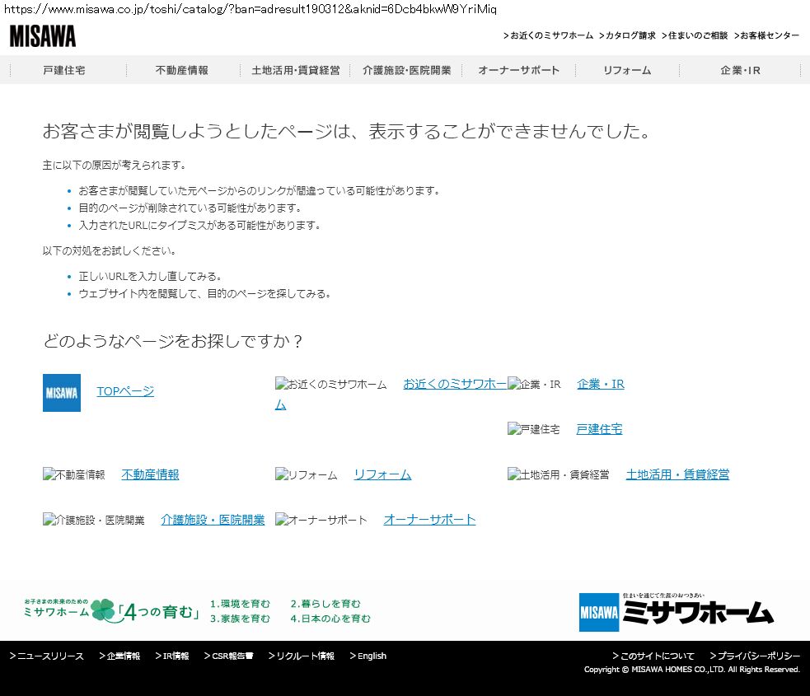
Task: Switch to the English site in the footer
Action: (x=369, y=656)
